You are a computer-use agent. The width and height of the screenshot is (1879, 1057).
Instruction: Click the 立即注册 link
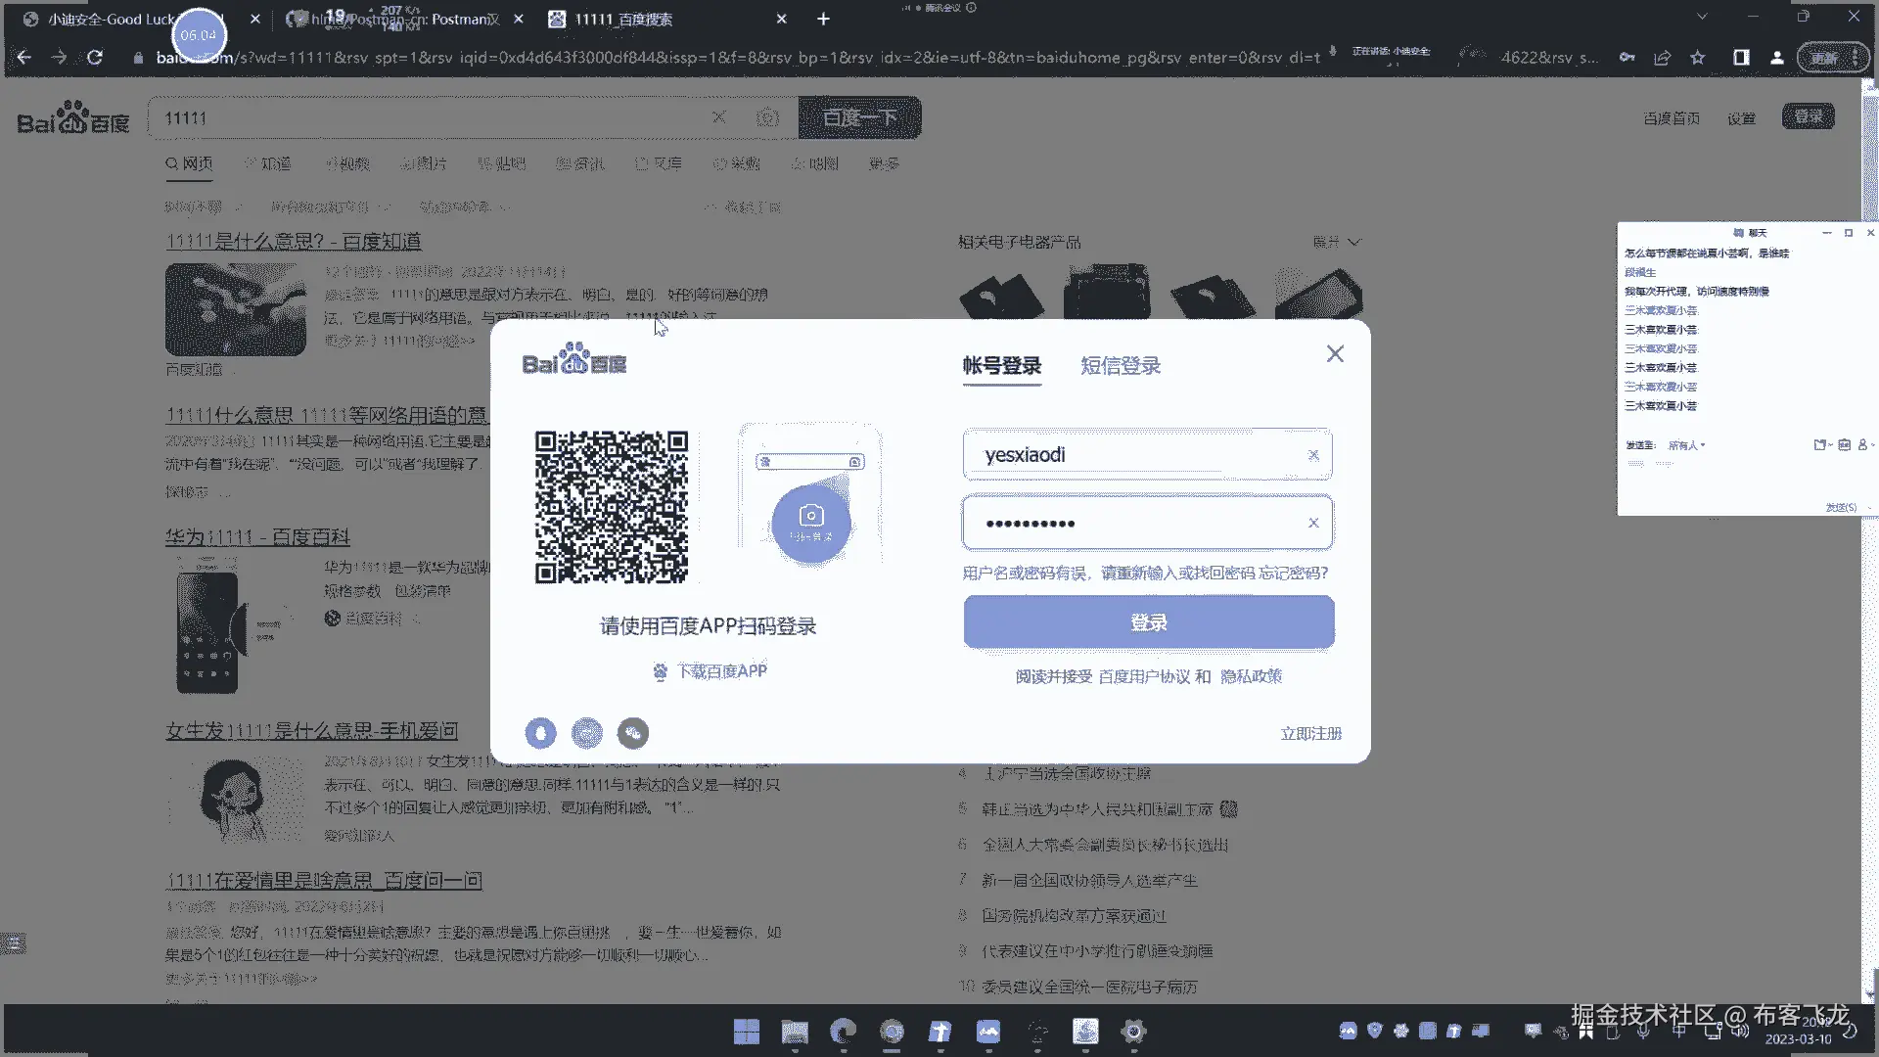[1310, 734]
